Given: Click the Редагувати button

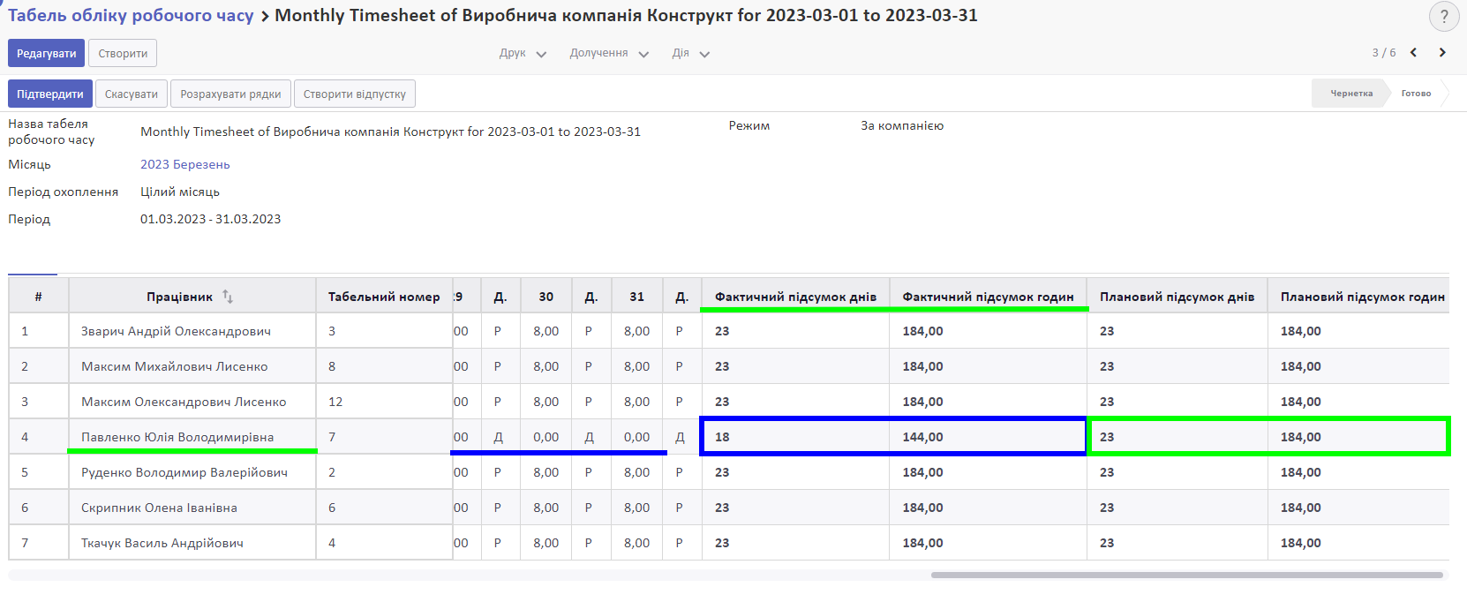Looking at the screenshot, I should (x=46, y=53).
